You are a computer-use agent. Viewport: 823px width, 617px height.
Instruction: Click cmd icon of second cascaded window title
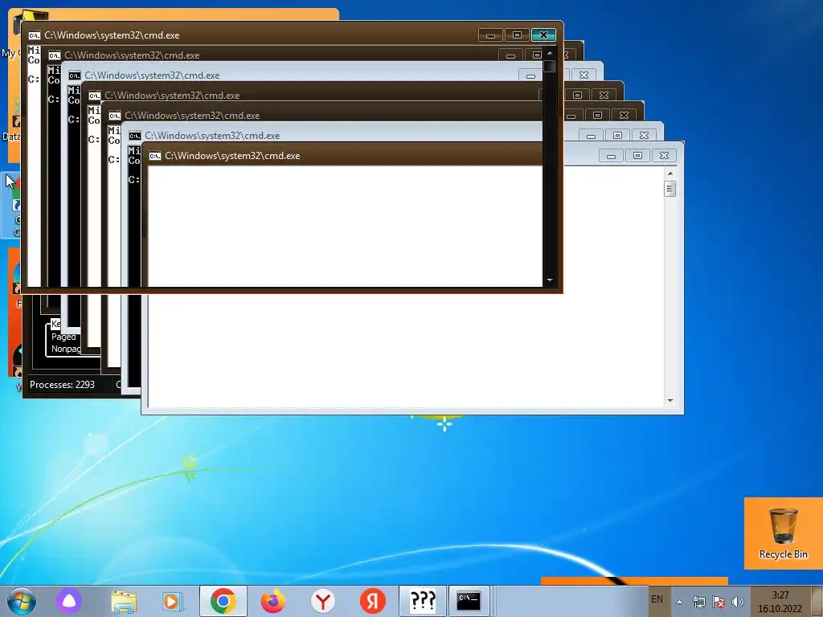pos(55,55)
